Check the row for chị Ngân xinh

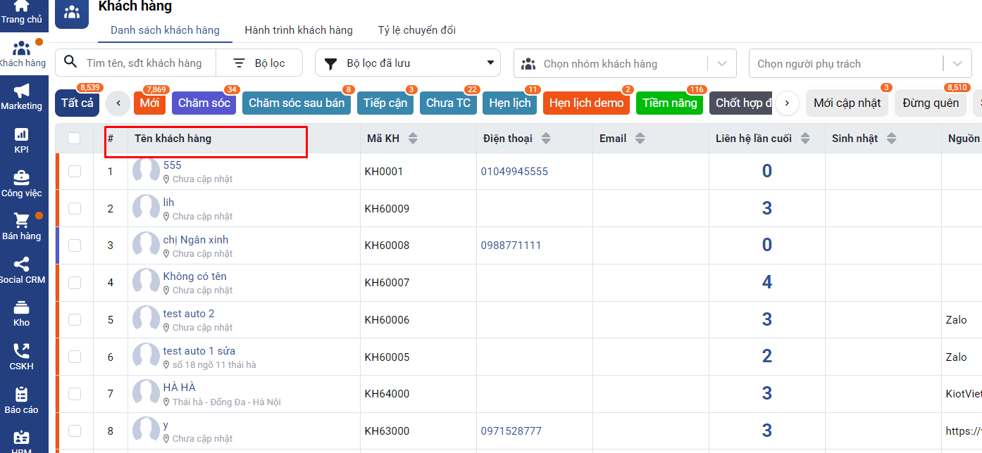point(75,245)
